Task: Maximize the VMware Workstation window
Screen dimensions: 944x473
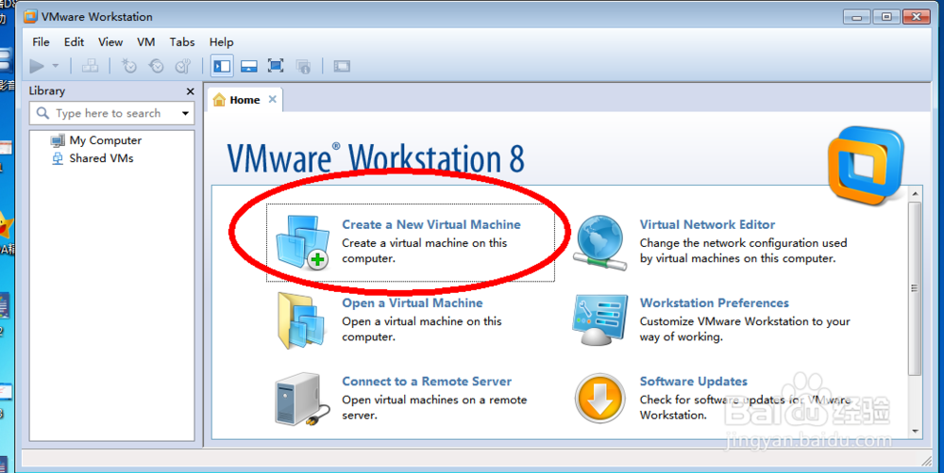Action: pos(886,17)
